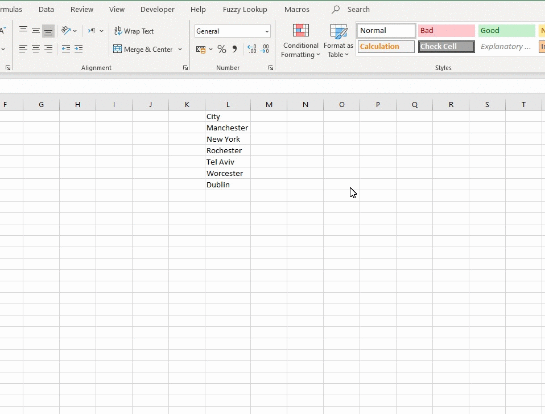Screen dimensions: 545x414
Task: Expand the Merge & Center dropdown arrow
Action: tap(180, 50)
